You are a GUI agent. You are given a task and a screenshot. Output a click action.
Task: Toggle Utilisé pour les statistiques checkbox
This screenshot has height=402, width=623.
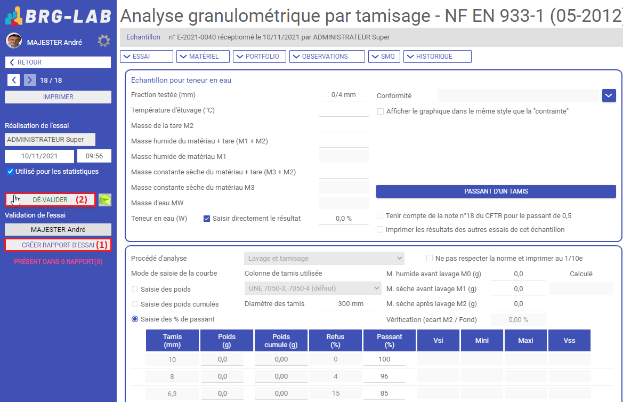point(10,171)
